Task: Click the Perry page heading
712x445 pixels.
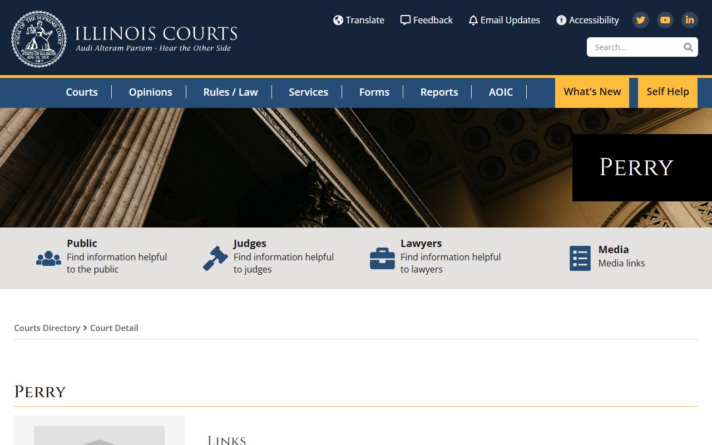Action: tap(40, 392)
